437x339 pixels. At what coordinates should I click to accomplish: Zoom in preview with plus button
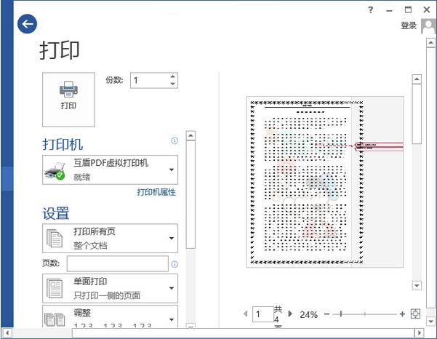click(402, 314)
